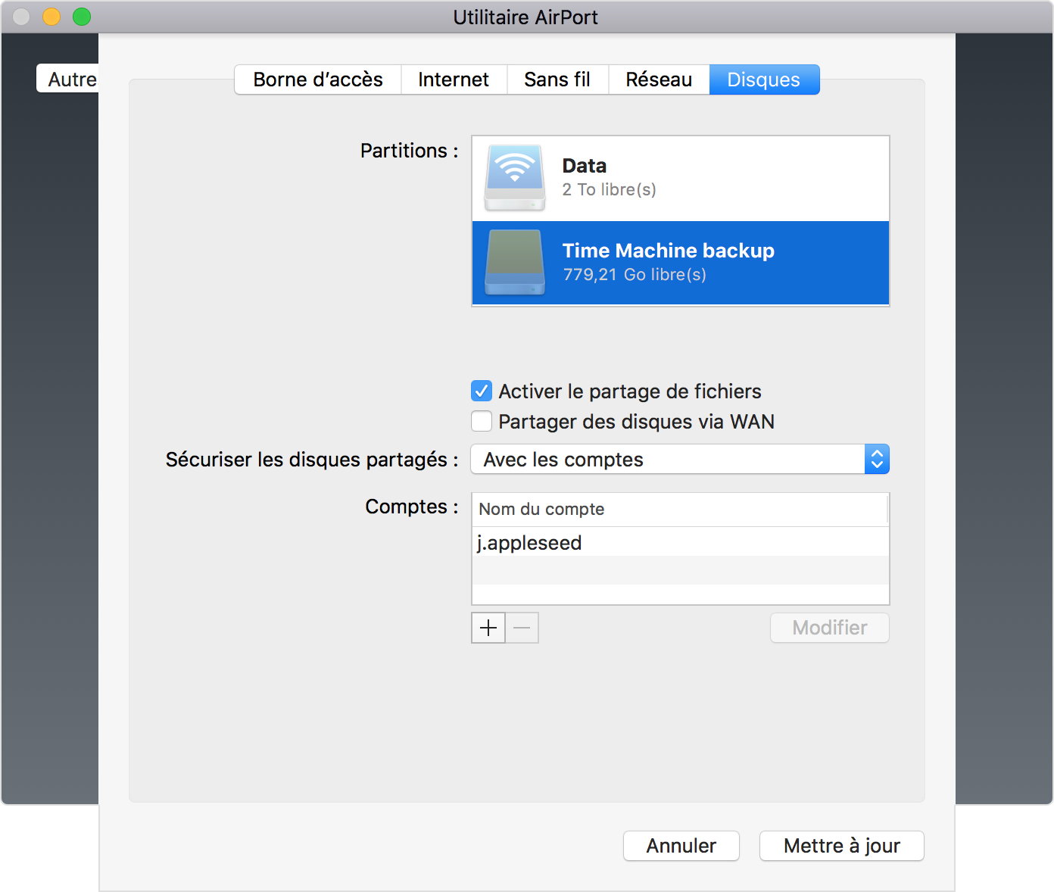Select the Time Machine backup partition name
Screen dimensions: 1054x892
pyautogui.click(x=669, y=251)
